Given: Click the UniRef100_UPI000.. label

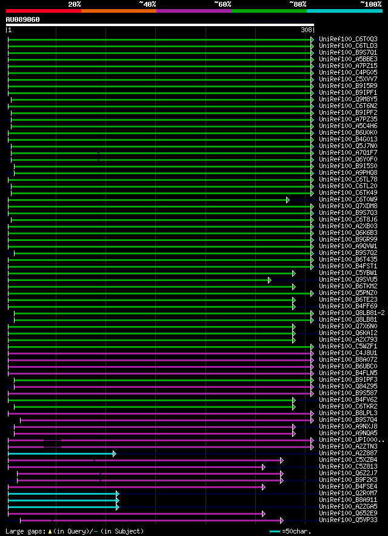Looking at the screenshot, I should pos(352,440).
